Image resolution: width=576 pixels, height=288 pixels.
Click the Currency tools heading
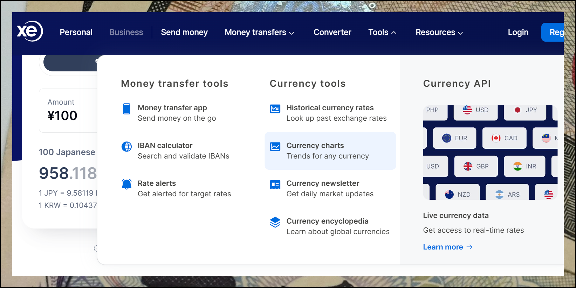pyautogui.click(x=308, y=84)
